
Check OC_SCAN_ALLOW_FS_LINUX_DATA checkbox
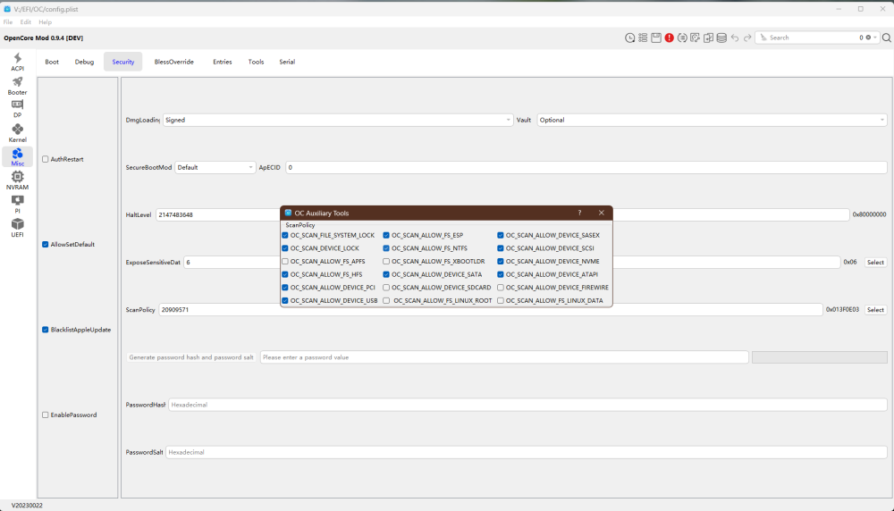[x=501, y=301]
